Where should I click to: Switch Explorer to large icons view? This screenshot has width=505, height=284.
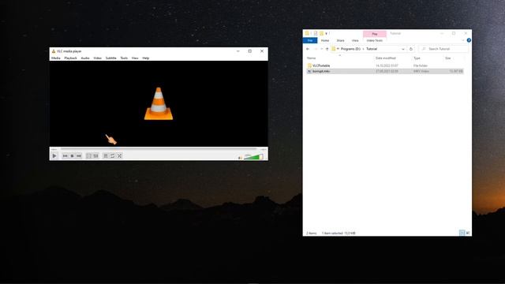coord(468,233)
